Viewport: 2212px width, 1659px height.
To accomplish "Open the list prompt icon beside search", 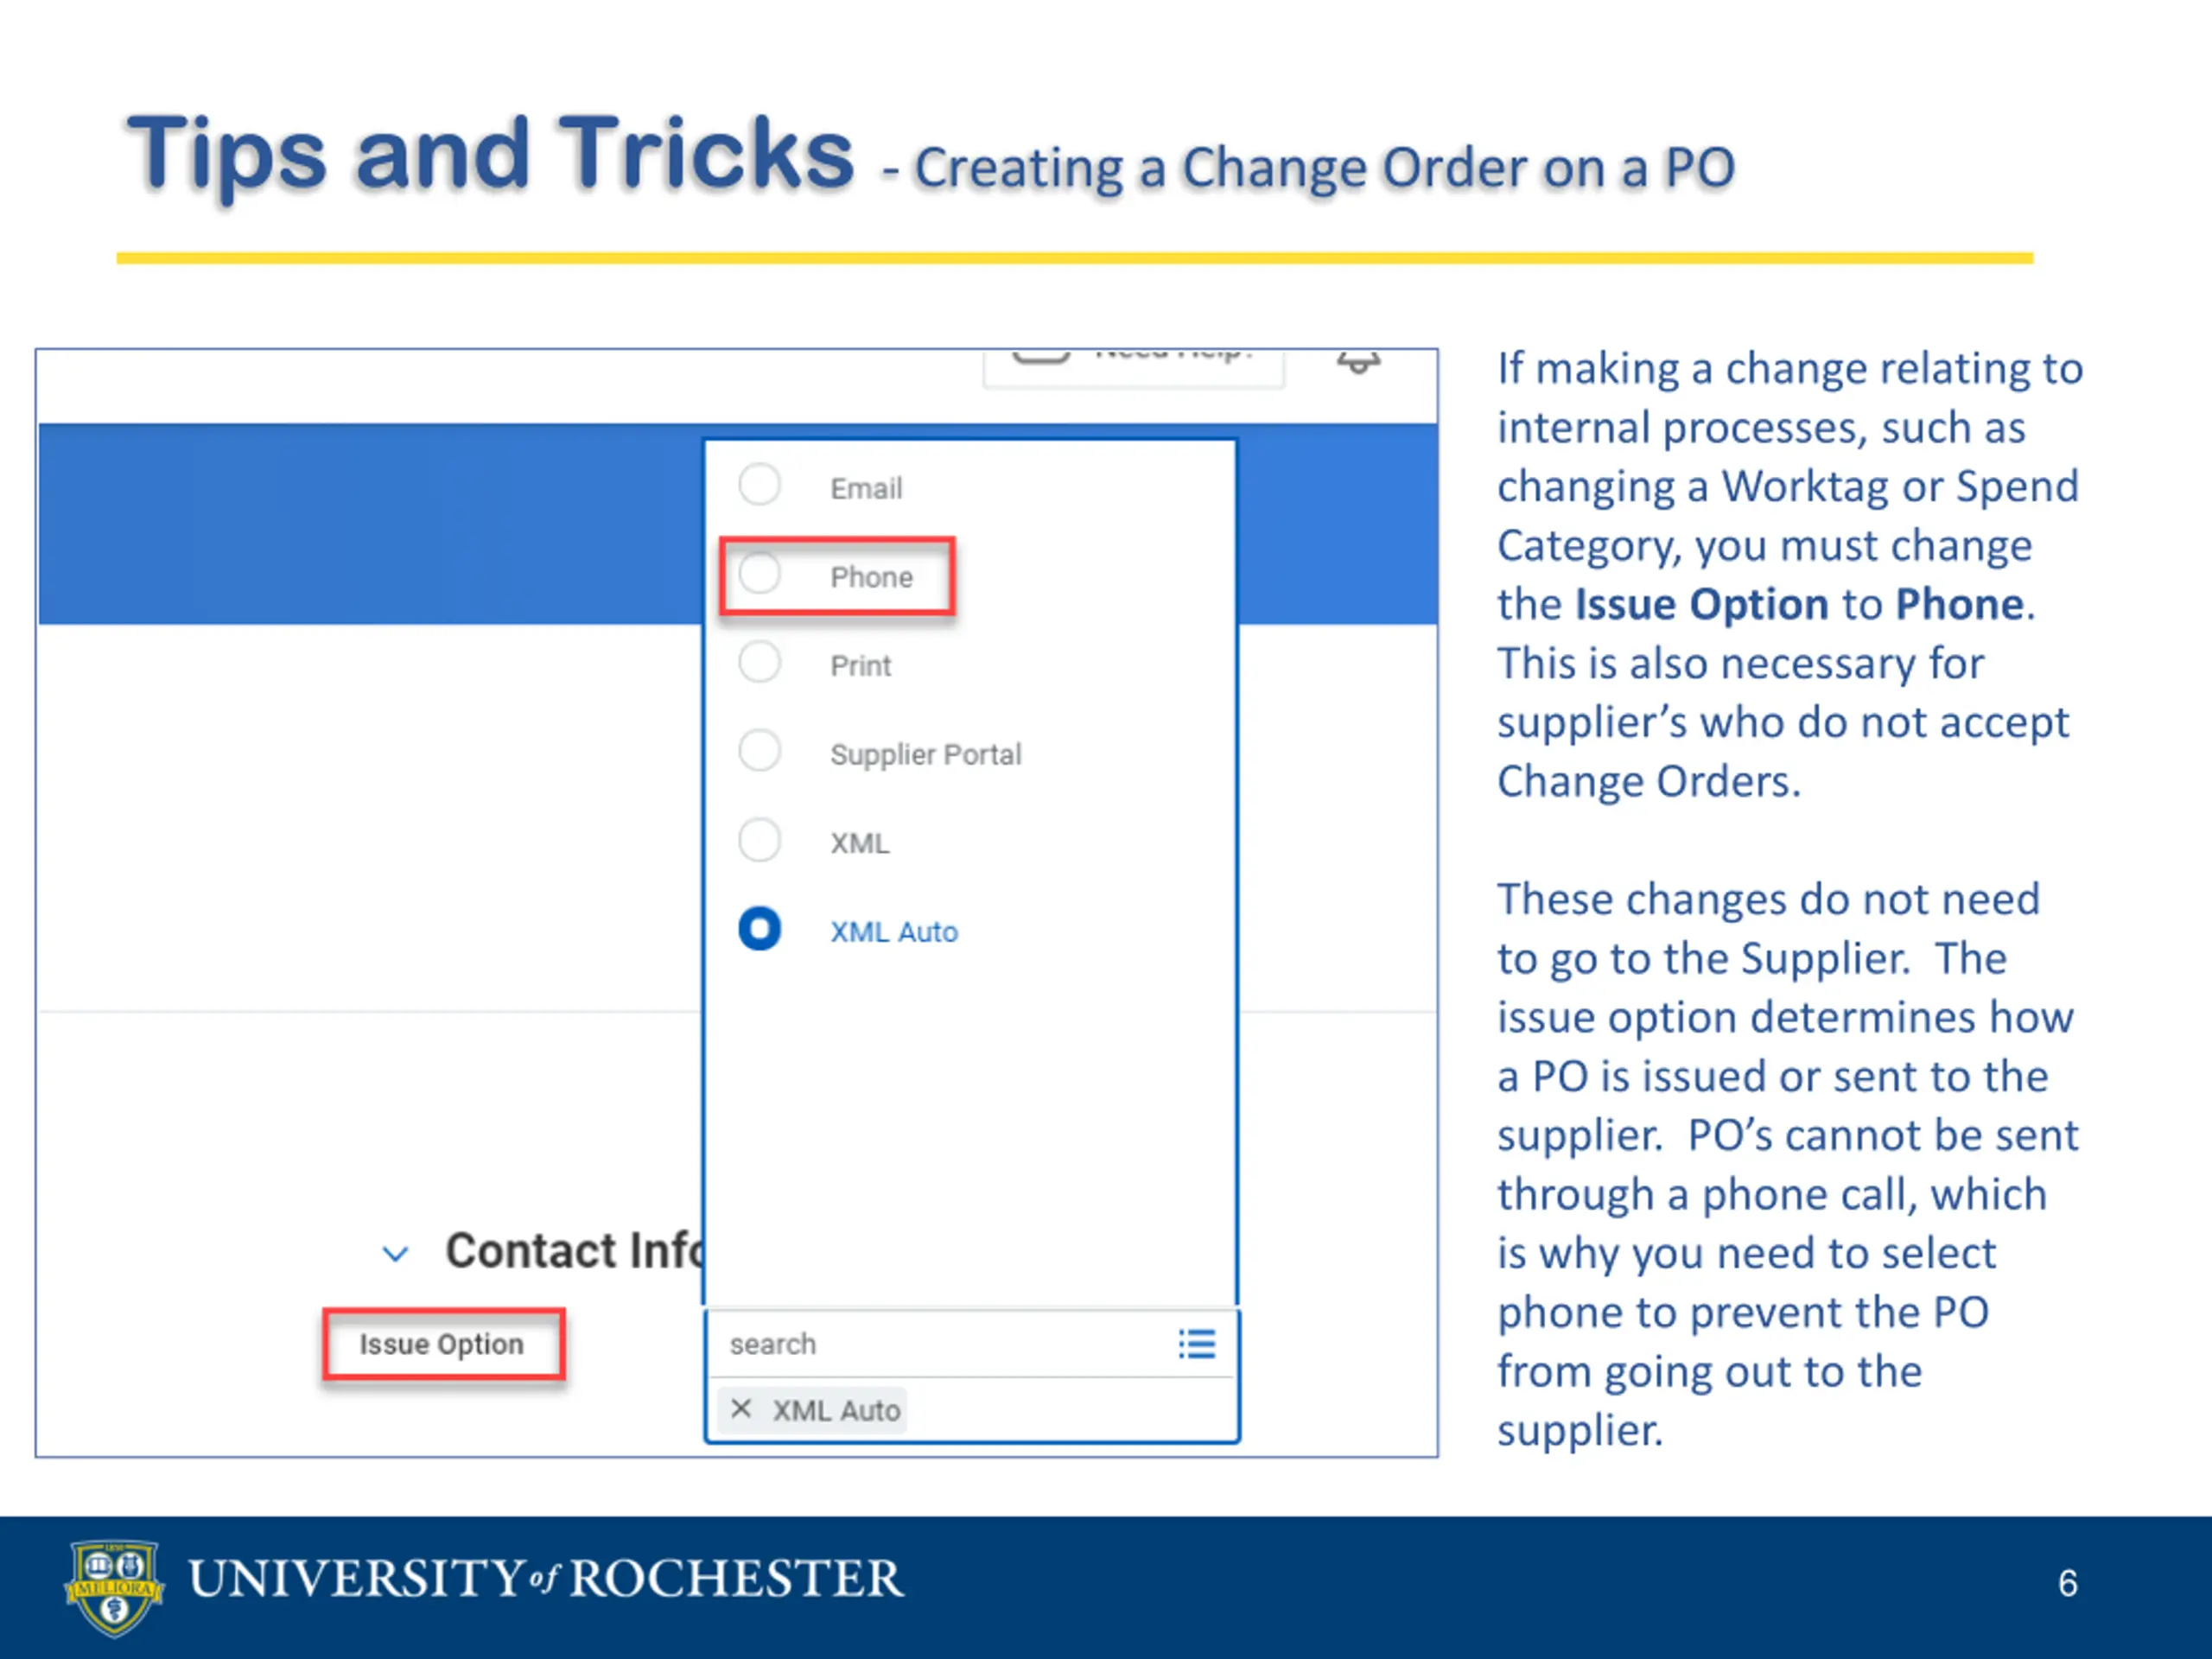I will tap(1197, 1344).
